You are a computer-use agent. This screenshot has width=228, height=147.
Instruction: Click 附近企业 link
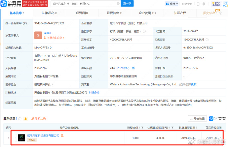[x=94, y=93]
